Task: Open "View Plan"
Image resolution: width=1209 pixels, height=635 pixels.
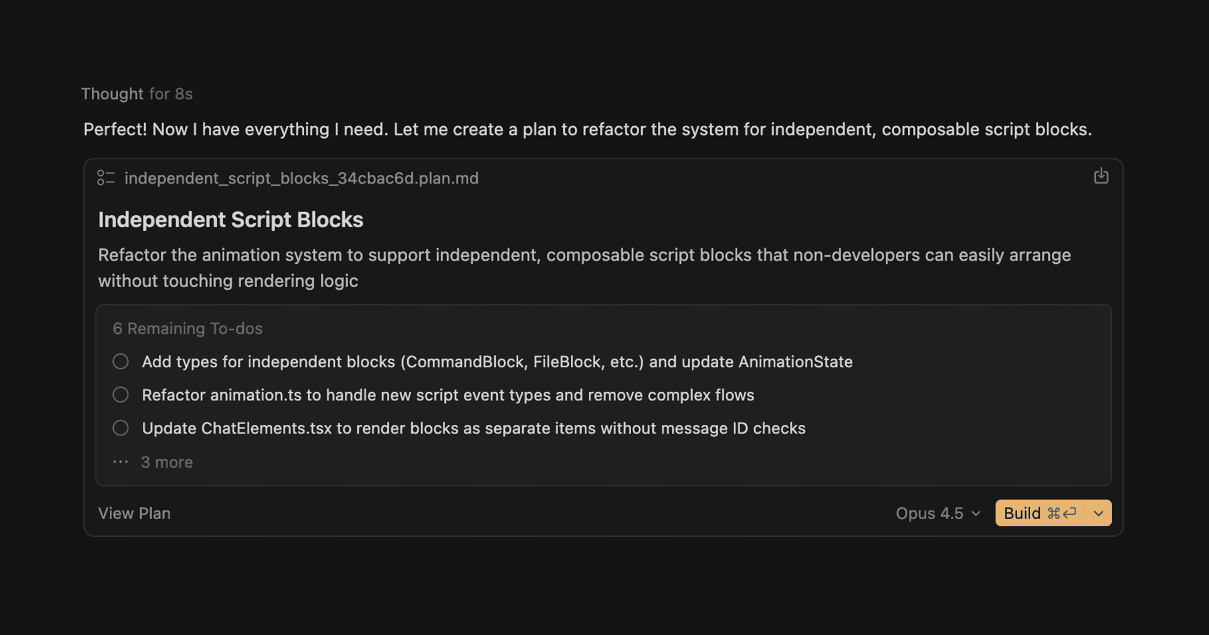Action: tap(135, 513)
